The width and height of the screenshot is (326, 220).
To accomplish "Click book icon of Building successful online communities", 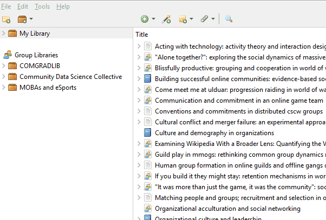I will (x=148, y=79).
